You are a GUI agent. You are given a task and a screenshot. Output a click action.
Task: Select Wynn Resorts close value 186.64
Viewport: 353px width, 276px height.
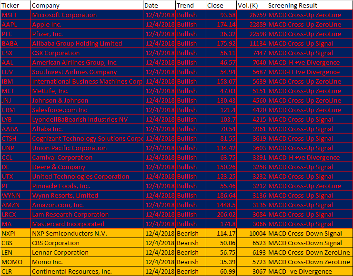222,195
